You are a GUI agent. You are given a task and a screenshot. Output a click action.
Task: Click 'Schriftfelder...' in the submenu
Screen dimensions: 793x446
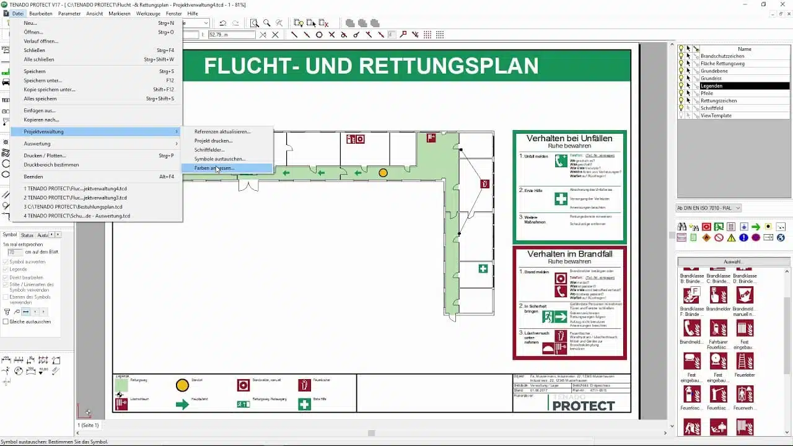click(x=209, y=150)
